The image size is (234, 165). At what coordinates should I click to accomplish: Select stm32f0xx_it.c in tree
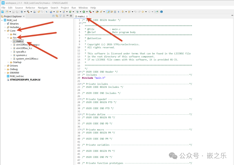tap(24, 48)
